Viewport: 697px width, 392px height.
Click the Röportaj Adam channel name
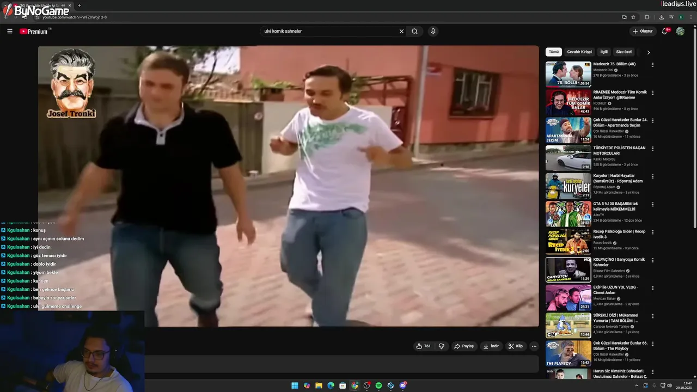605,187
